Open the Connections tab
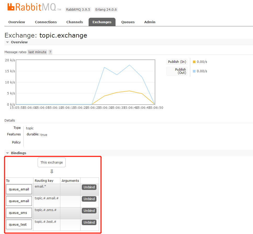 click(x=46, y=22)
